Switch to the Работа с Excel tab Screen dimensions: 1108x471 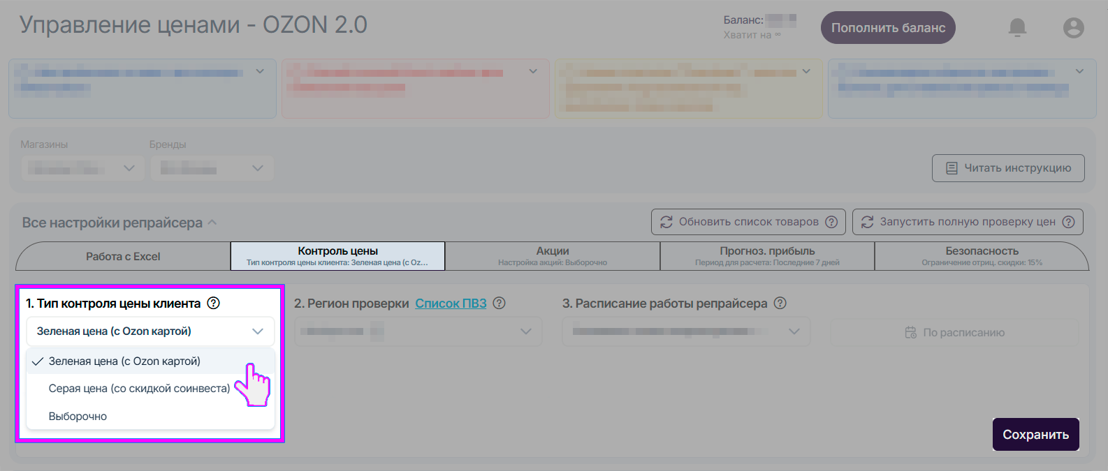click(123, 256)
